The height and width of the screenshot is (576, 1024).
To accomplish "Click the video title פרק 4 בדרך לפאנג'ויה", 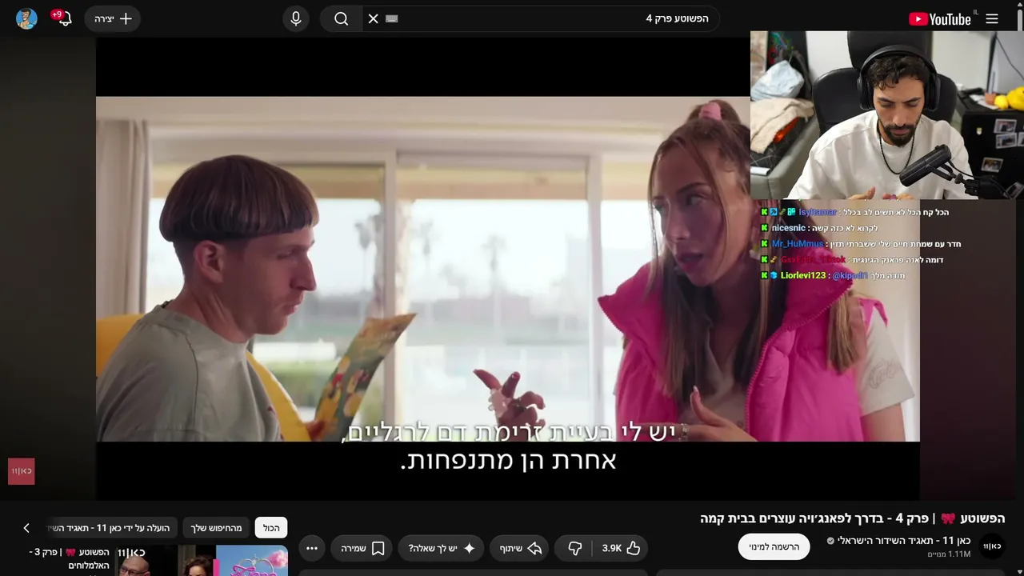I will pos(852,518).
